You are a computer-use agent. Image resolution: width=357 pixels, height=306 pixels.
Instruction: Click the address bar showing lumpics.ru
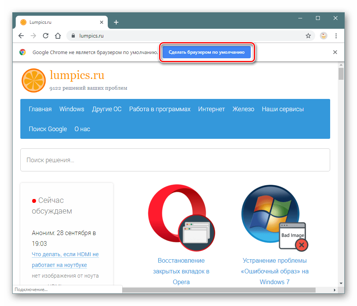[x=188, y=36]
